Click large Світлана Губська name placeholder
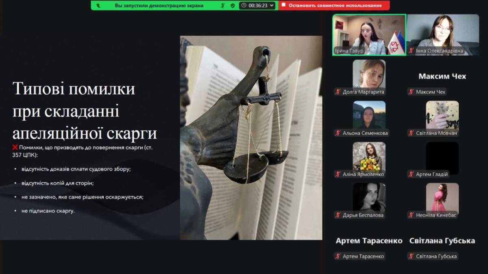The image size is (488, 274). pyautogui.click(x=442, y=241)
